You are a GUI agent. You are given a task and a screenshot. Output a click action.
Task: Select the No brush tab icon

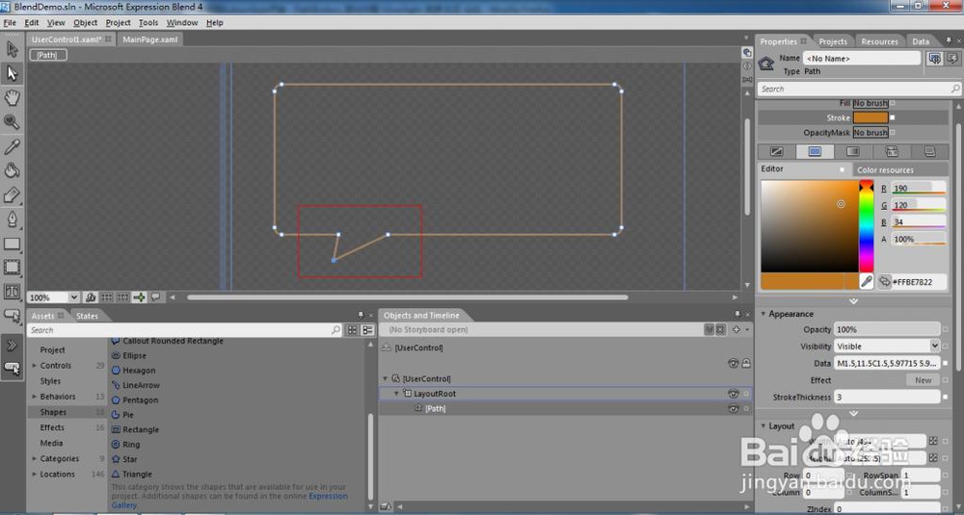[776, 152]
